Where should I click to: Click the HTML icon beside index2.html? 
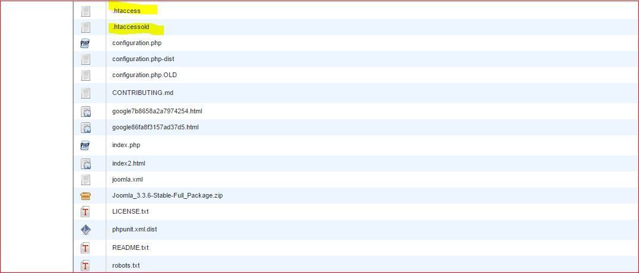(x=86, y=164)
